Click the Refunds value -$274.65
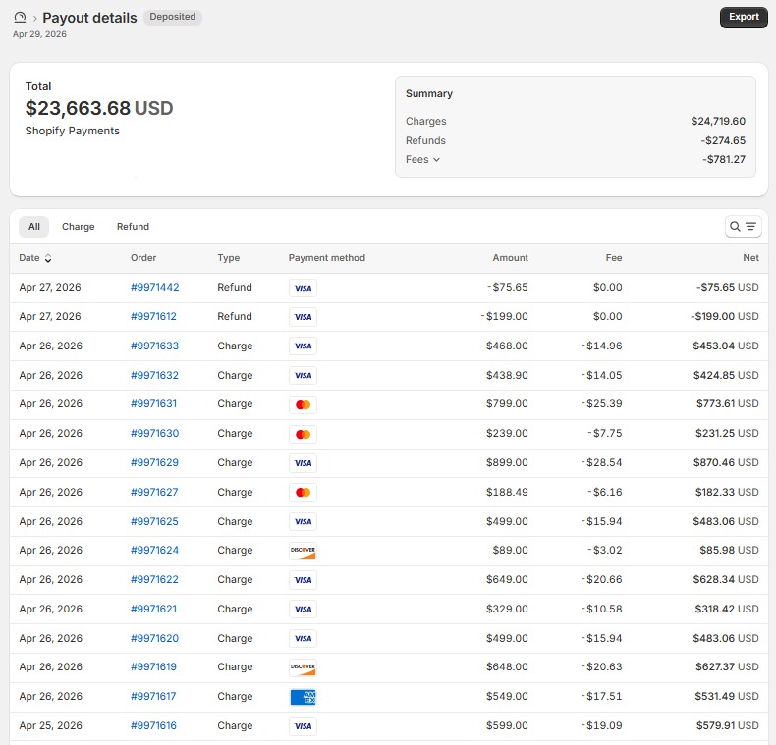This screenshot has width=776, height=745. [723, 140]
